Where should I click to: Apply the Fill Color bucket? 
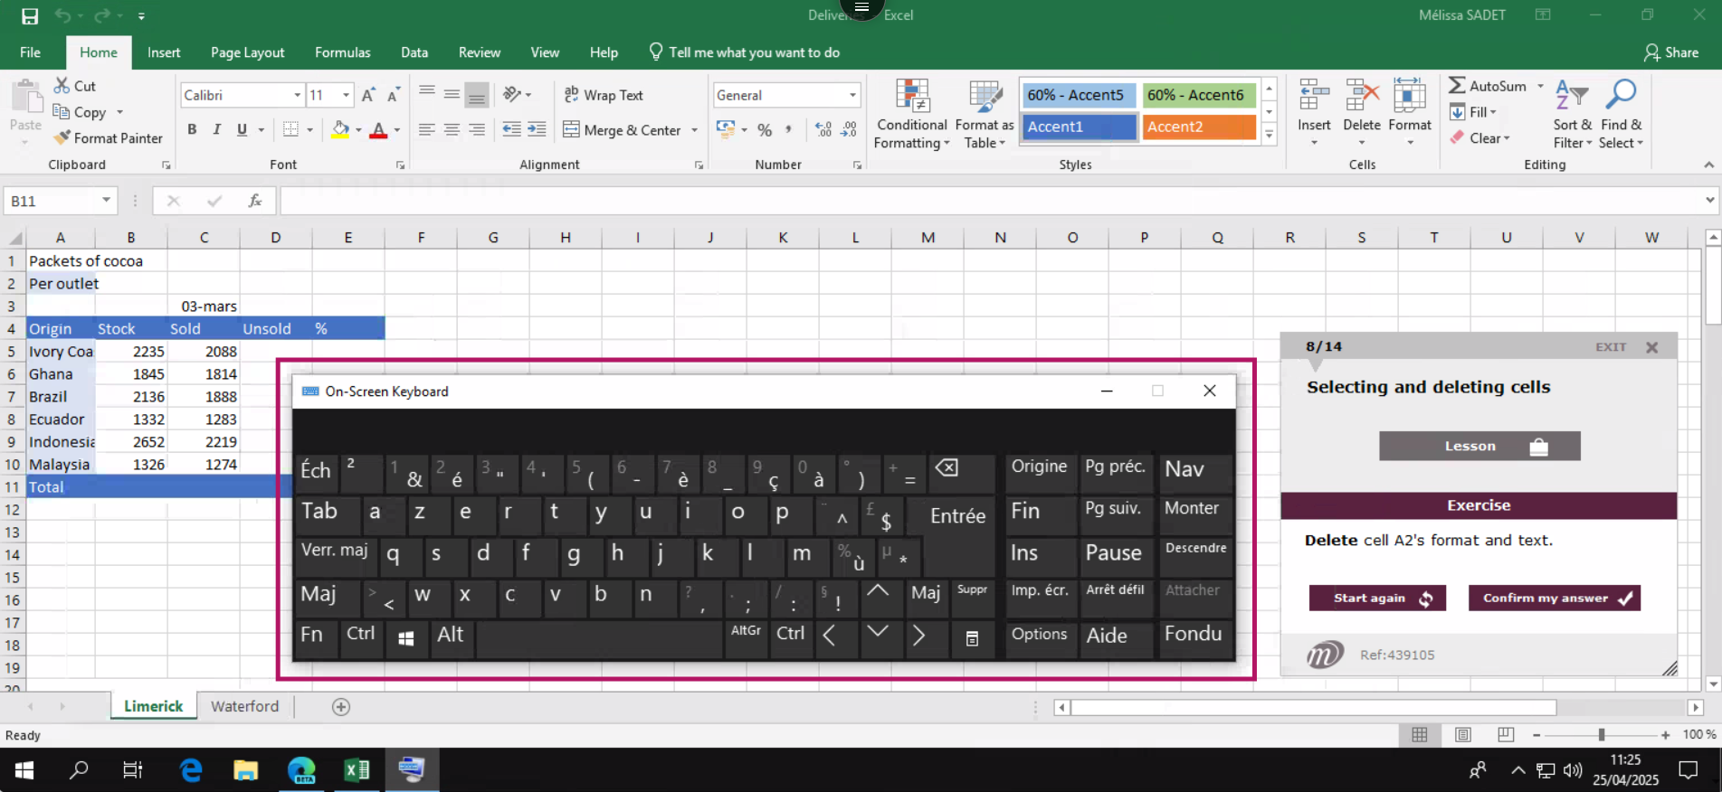tap(340, 129)
